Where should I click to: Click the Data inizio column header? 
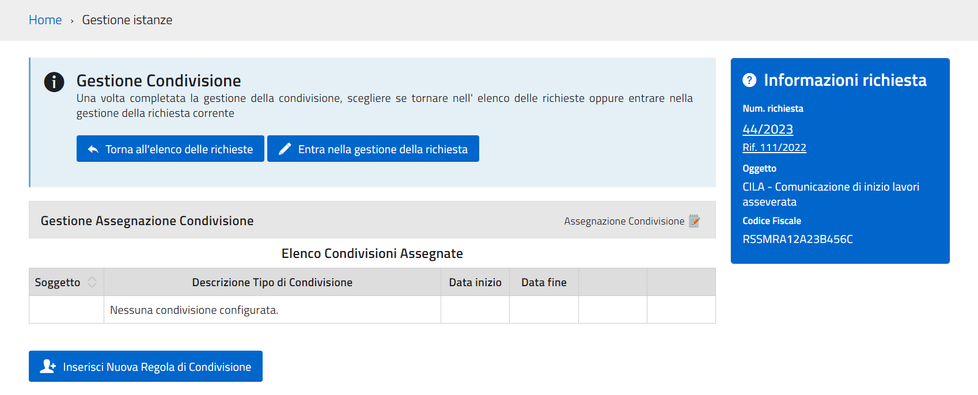pos(475,282)
